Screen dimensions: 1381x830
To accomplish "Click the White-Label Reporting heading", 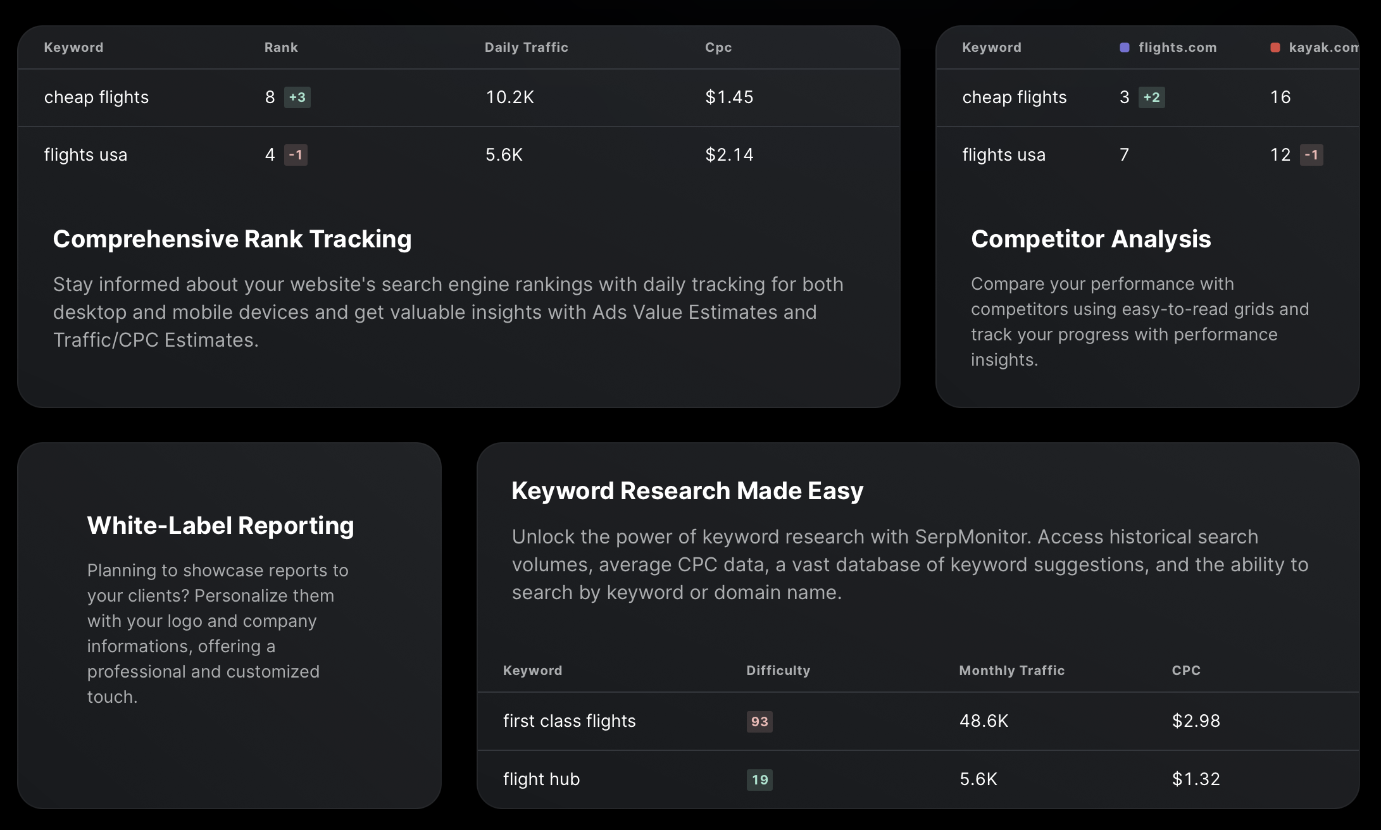I will click(x=220, y=526).
